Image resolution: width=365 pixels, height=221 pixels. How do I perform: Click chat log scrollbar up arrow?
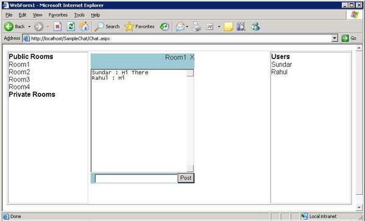coord(190,73)
